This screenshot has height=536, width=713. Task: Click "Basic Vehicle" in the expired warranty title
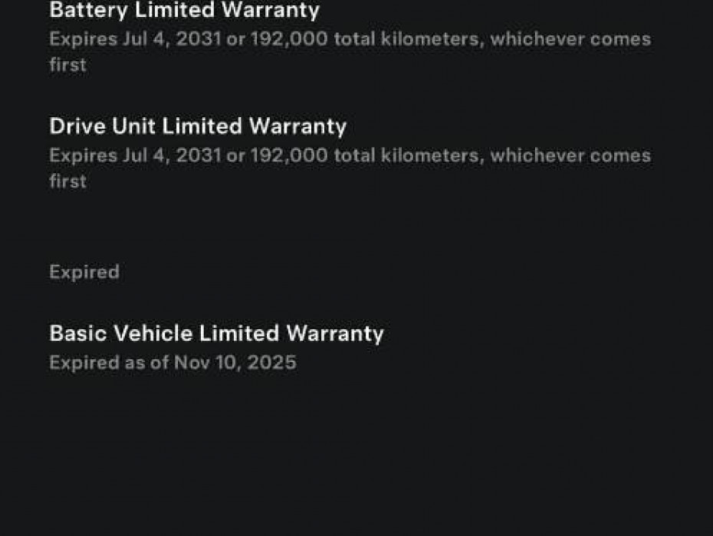[x=121, y=334]
